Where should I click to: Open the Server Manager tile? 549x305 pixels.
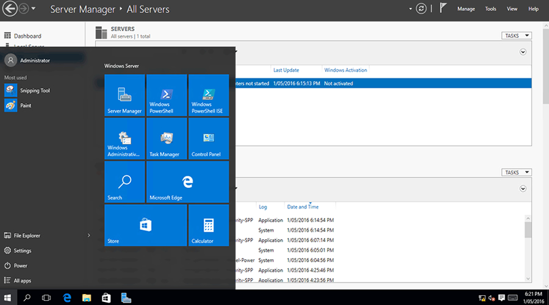tap(124, 95)
